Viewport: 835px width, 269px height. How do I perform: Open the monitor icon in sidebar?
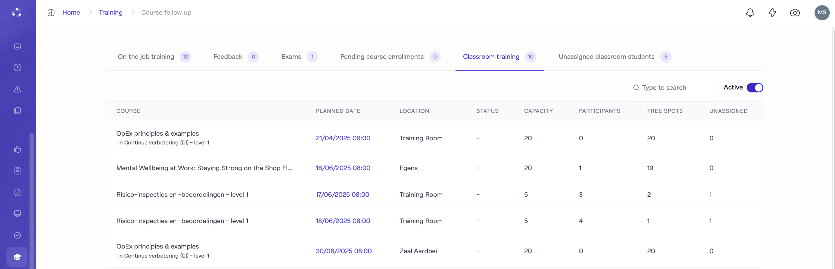pyautogui.click(x=18, y=213)
